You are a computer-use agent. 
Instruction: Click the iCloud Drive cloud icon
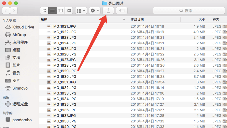pyautogui.click(x=8, y=27)
